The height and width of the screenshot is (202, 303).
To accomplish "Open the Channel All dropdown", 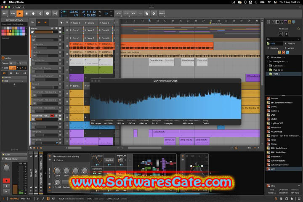I will tap(13, 63).
